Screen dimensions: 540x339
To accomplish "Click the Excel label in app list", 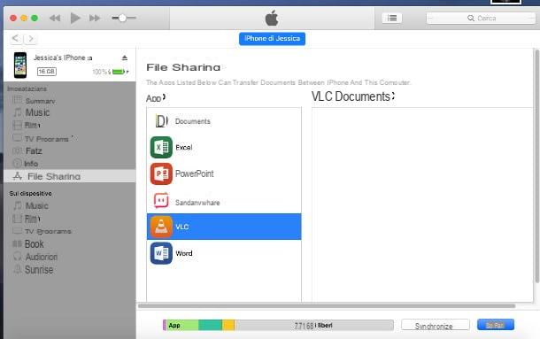I will pos(184,148).
